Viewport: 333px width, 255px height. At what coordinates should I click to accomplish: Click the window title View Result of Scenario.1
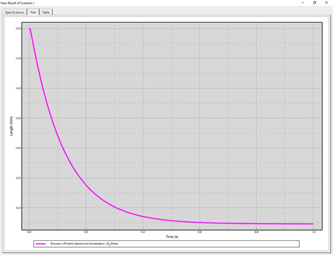tap(17, 3)
